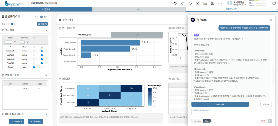Toggle the 옵션 유지 switch
The width and height of the screenshot is (278, 126).
pos(12,24)
